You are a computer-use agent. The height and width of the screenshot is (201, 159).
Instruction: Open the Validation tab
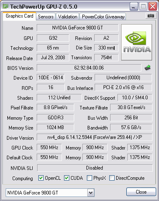[x=68, y=17]
